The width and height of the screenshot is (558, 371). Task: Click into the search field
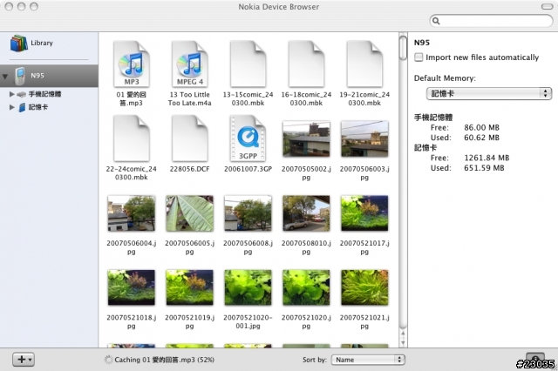click(492, 21)
